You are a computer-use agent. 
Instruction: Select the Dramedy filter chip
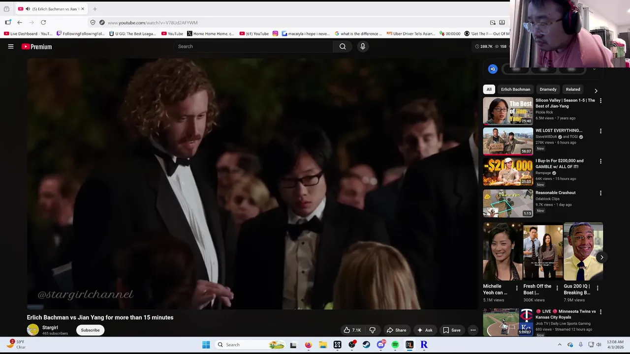548,89
